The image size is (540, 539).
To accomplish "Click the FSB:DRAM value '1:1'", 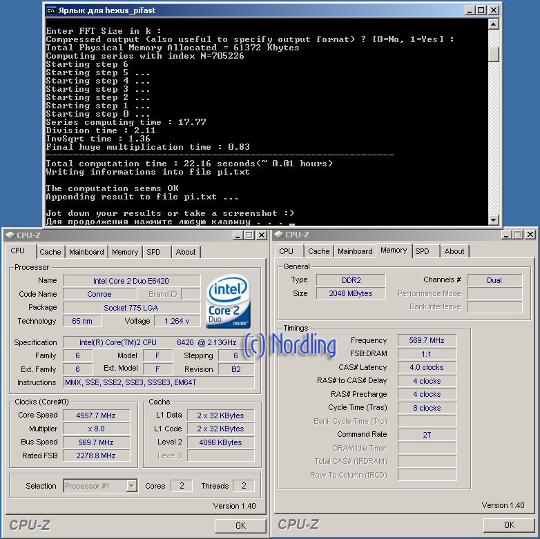I will coord(427,354).
